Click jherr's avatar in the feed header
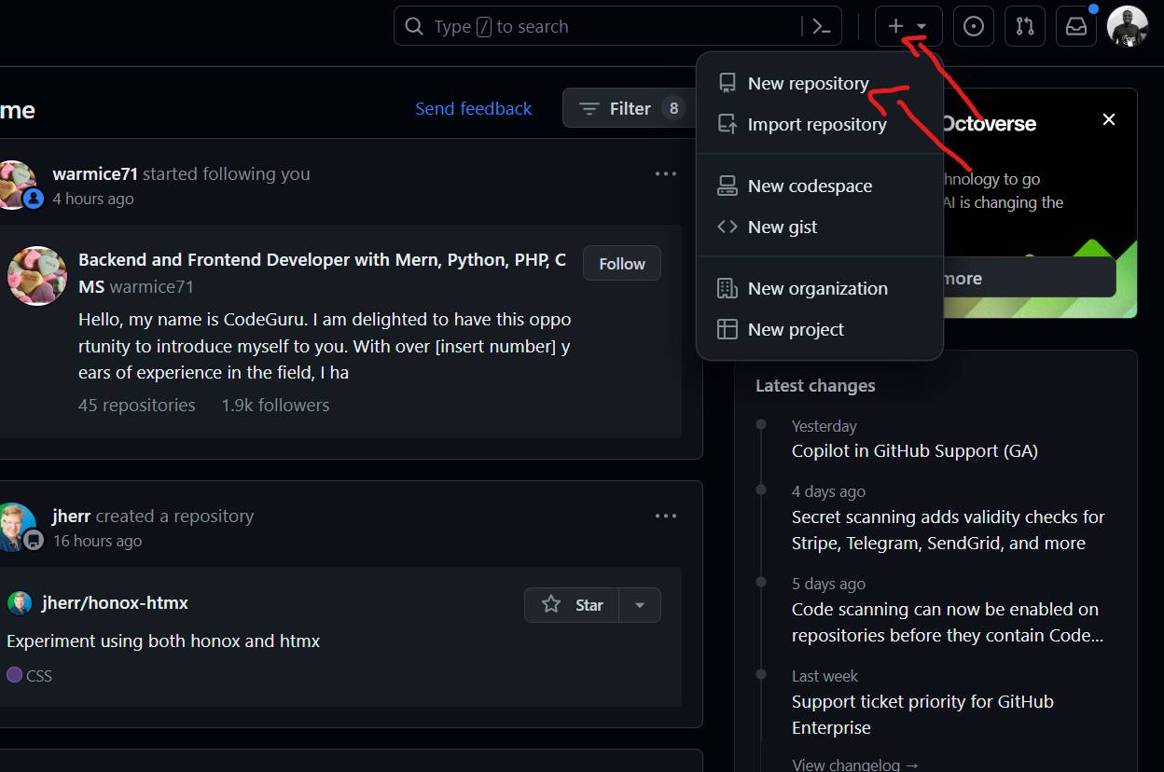The width and height of the screenshot is (1164, 772). (18, 528)
